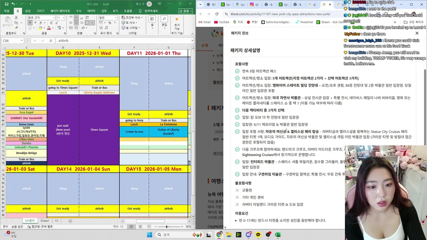Switch to the Formulas ribbon tab
This screenshot has width=427, height=240.
point(79,11)
